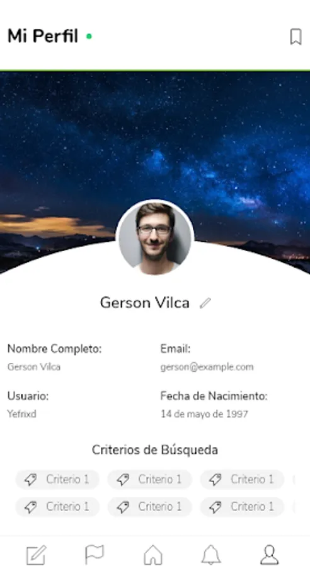Viewport: 310px width, 568px height.
Task: Tap the circular profile photo
Action: pyautogui.click(x=155, y=238)
